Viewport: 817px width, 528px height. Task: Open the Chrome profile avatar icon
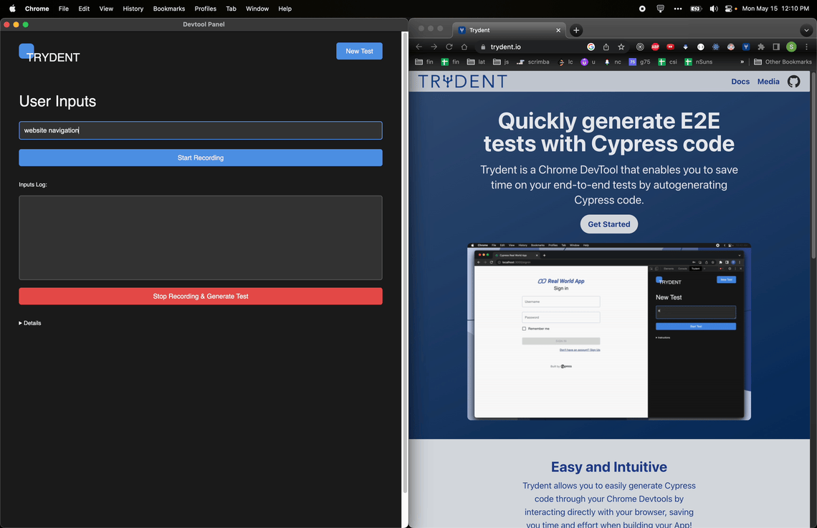click(792, 47)
